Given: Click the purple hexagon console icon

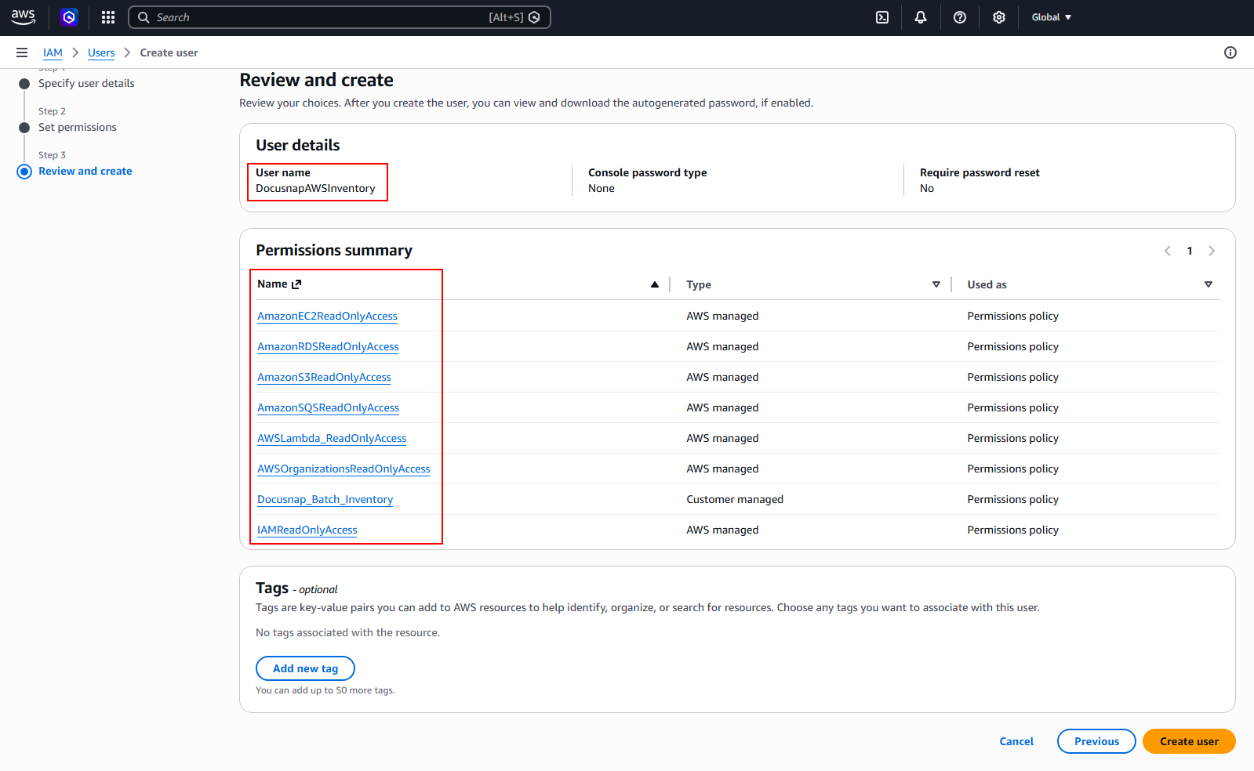Looking at the screenshot, I should (69, 17).
